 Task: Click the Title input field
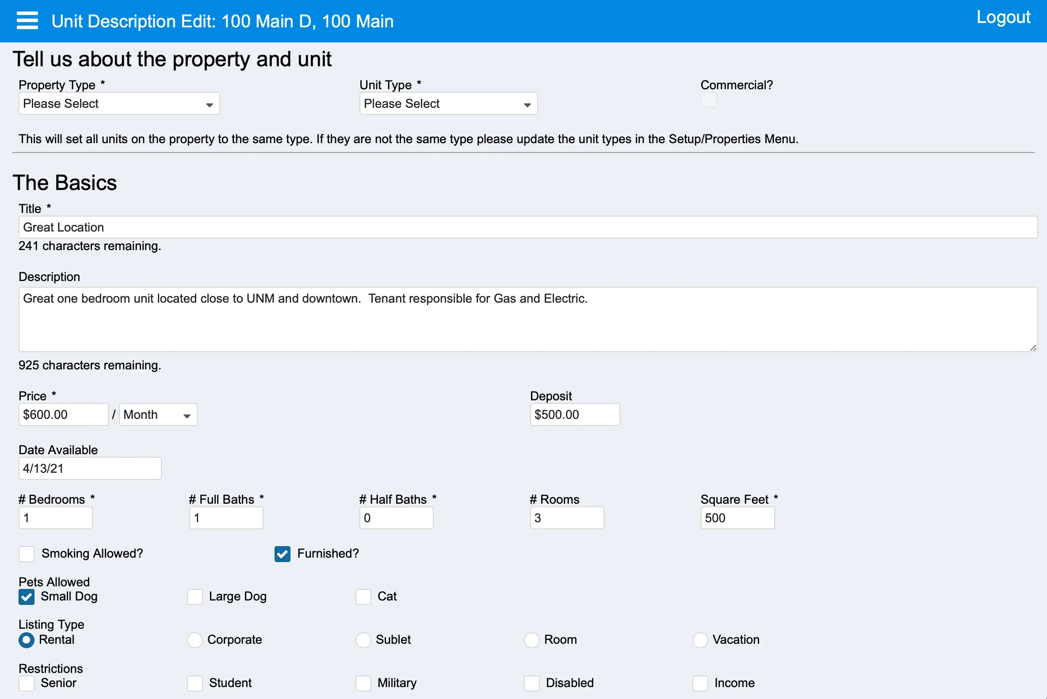point(527,228)
